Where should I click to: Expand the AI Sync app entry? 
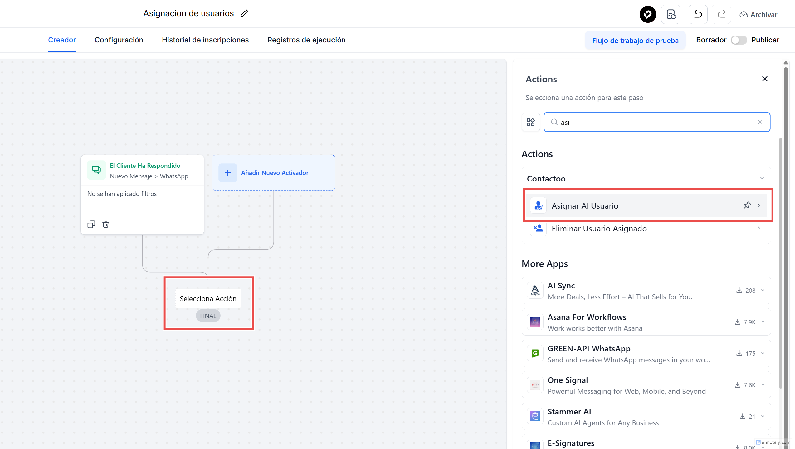[763, 290]
